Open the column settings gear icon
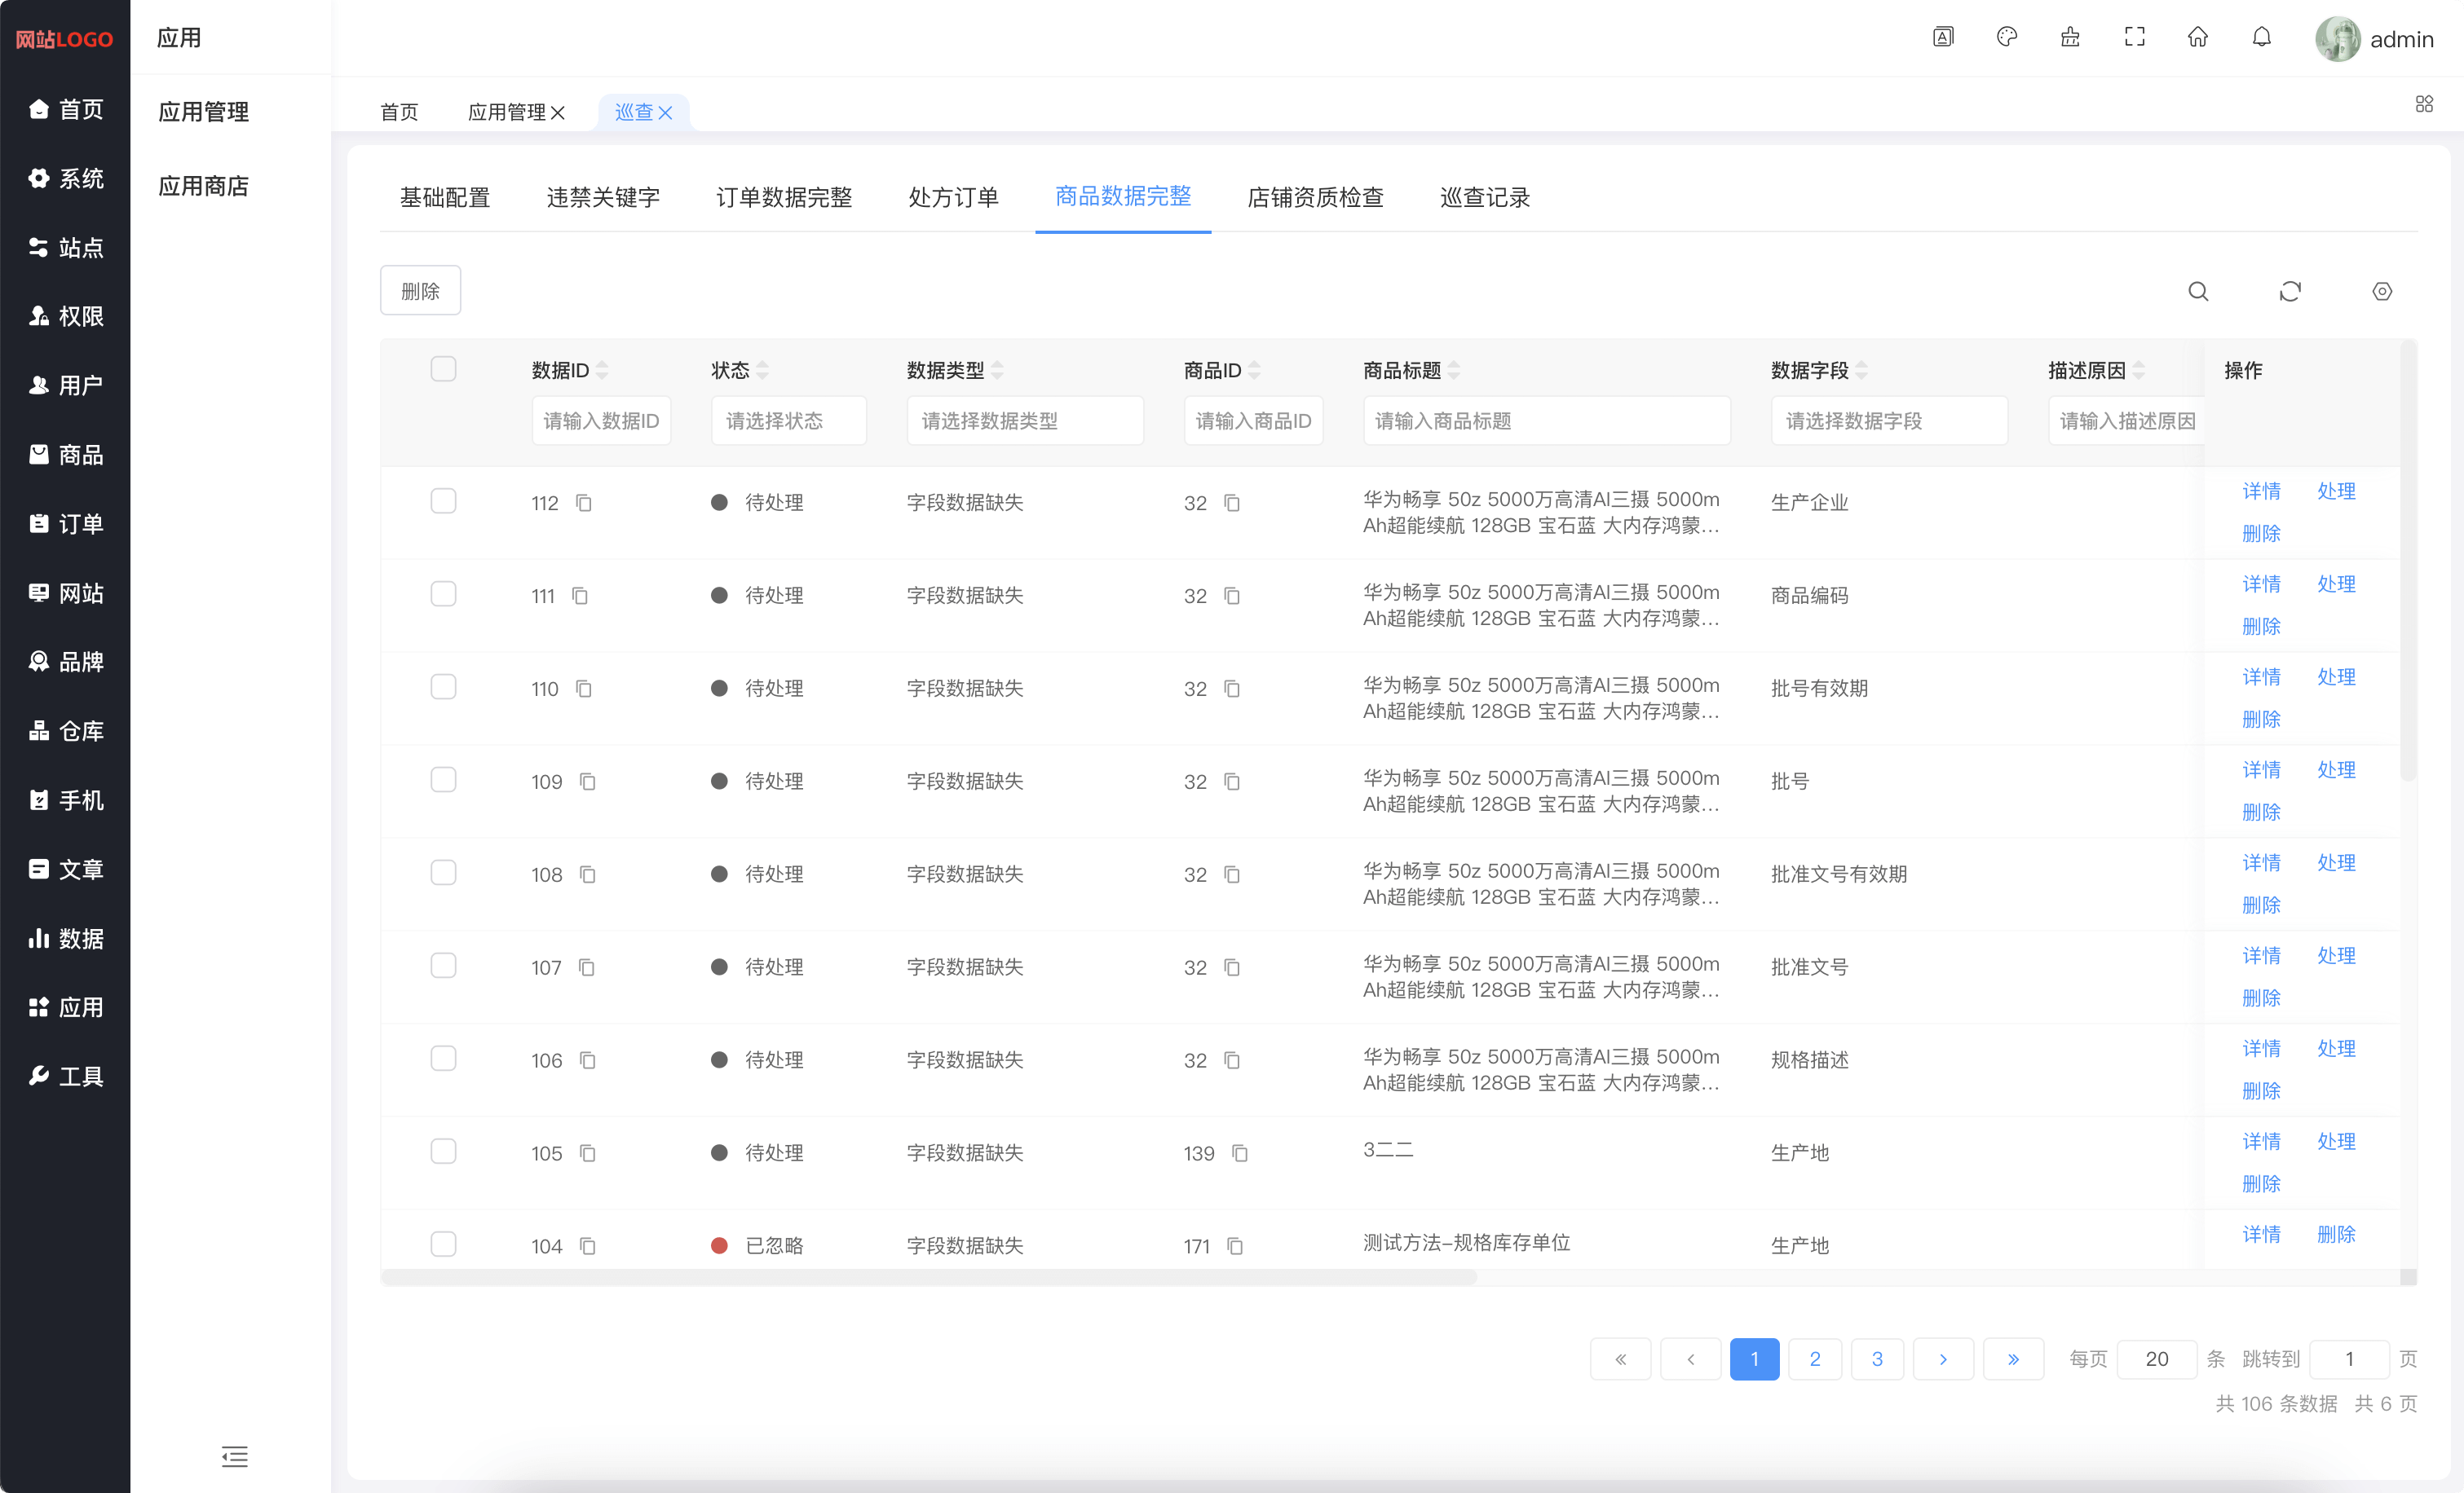This screenshot has width=2464, height=1493. pyautogui.click(x=2381, y=291)
